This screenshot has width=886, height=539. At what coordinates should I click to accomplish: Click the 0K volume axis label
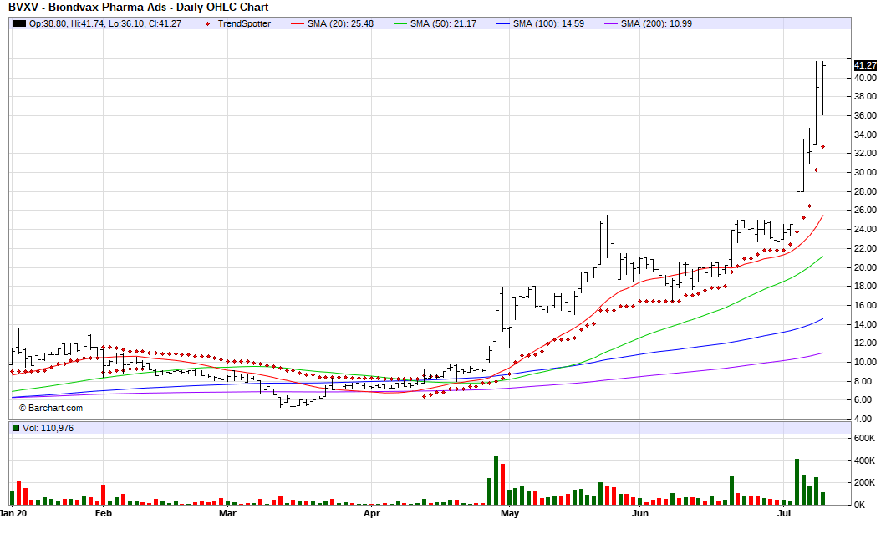pos(859,505)
